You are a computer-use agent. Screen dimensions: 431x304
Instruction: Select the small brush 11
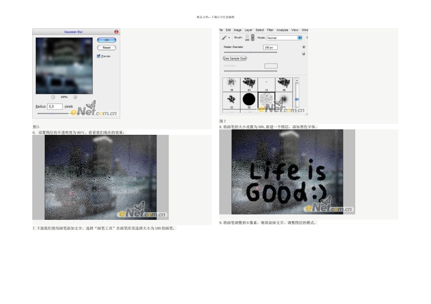(x=266, y=85)
